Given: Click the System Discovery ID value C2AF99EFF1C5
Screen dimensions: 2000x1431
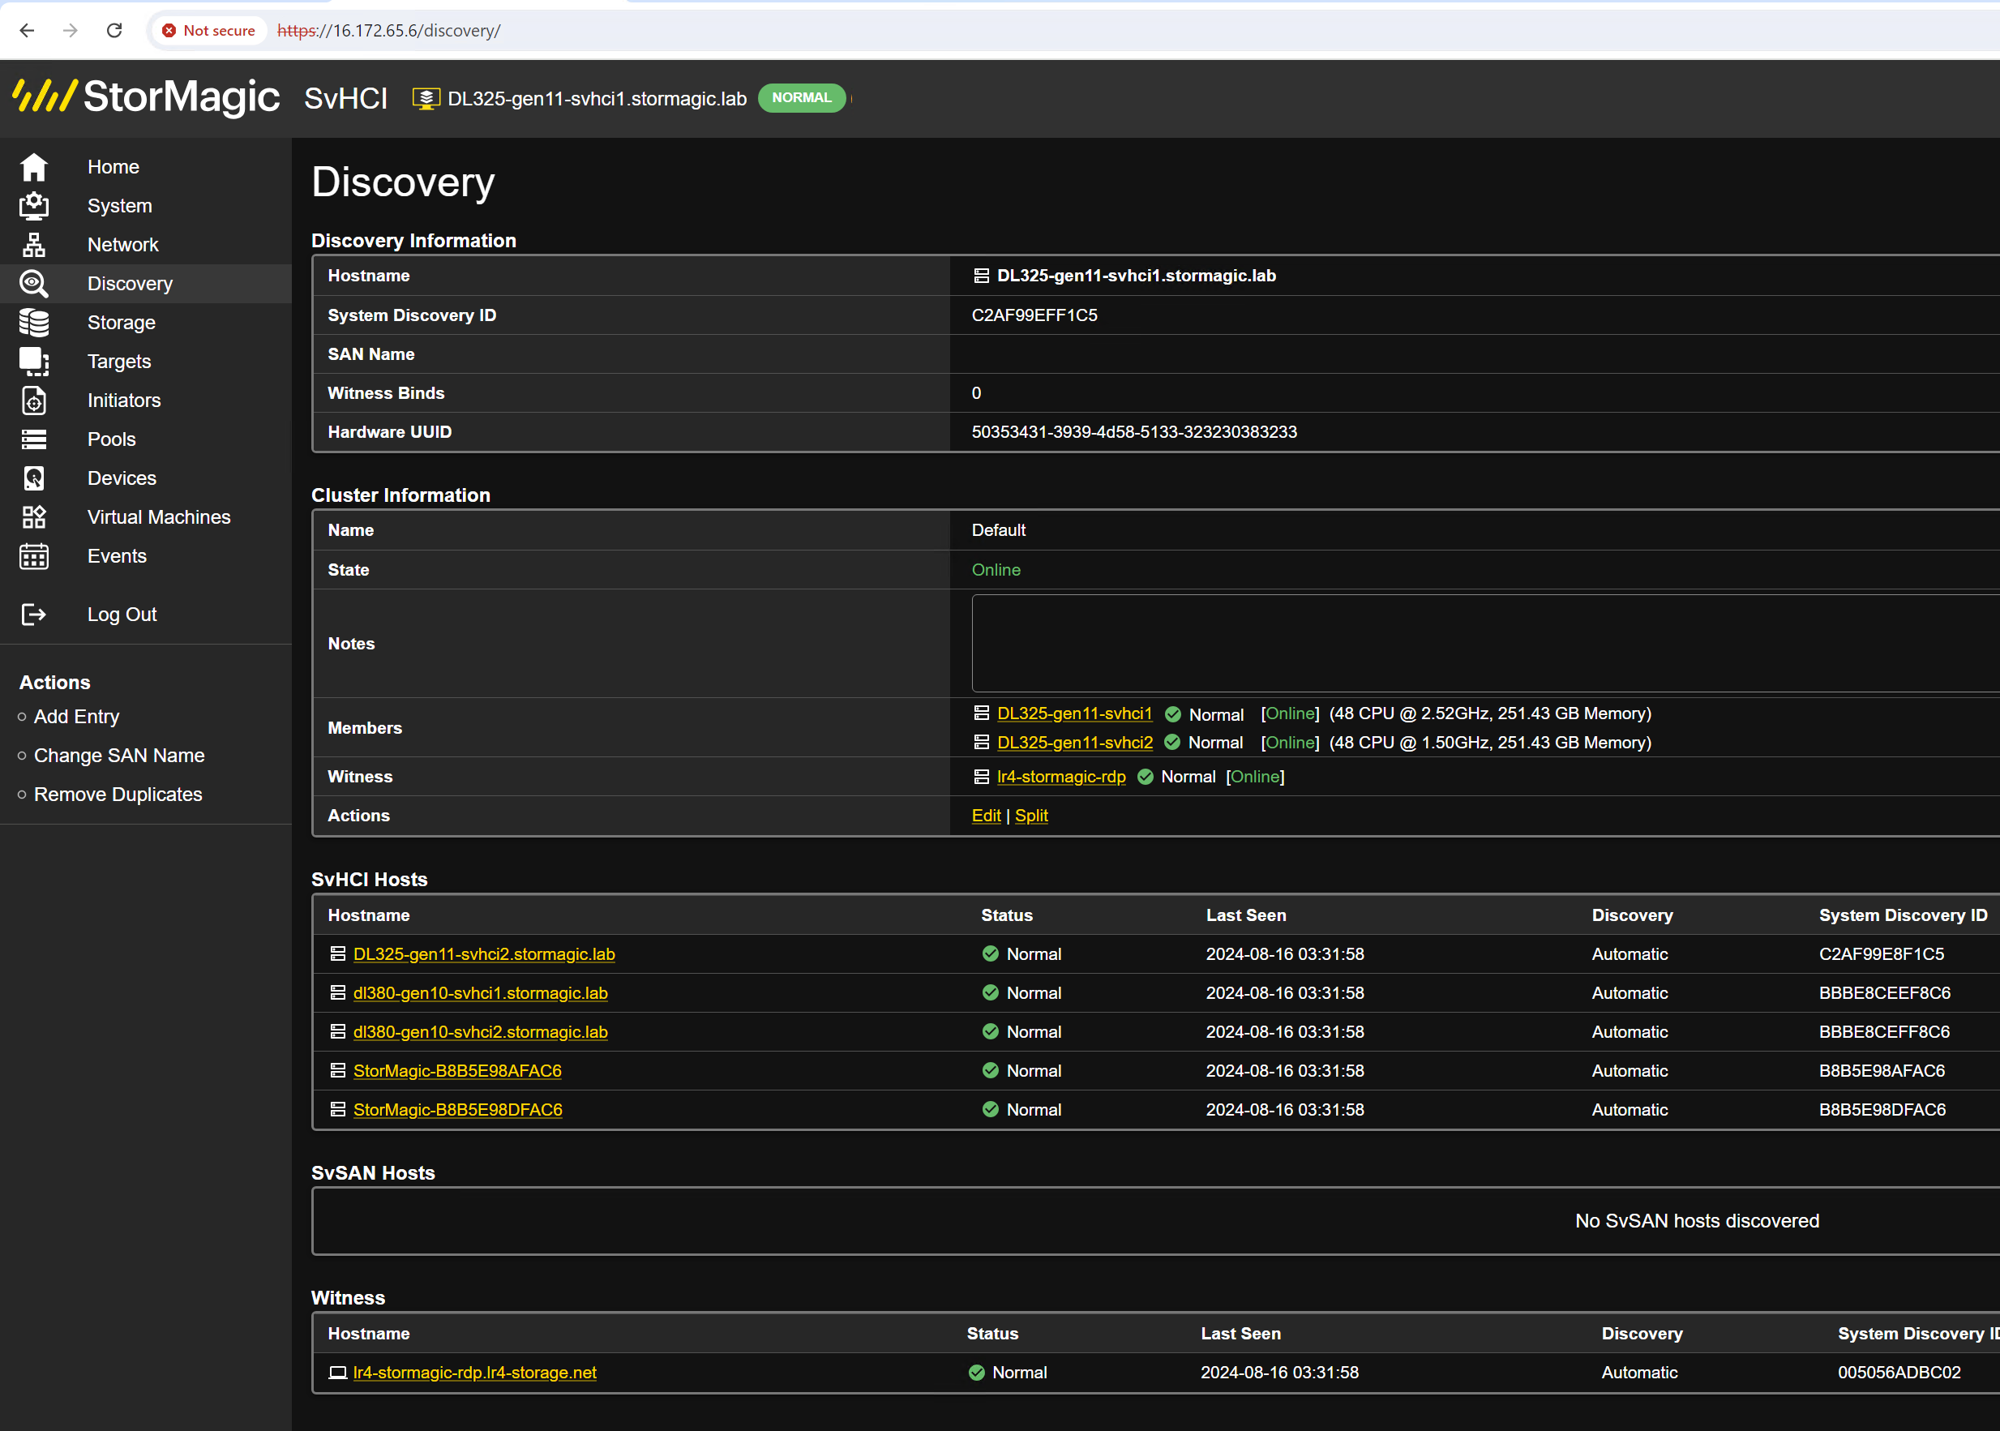Looking at the screenshot, I should coord(1034,315).
